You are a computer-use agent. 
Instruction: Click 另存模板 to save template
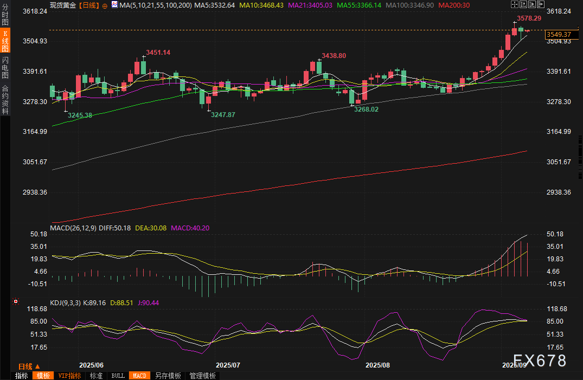tap(168, 376)
